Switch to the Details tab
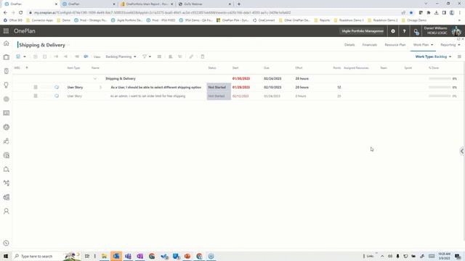The width and height of the screenshot is (465, 261). [x=349, y=45]
